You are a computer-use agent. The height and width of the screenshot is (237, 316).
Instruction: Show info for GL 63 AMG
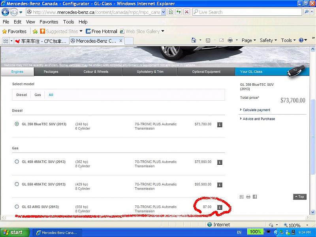[220, 207]
